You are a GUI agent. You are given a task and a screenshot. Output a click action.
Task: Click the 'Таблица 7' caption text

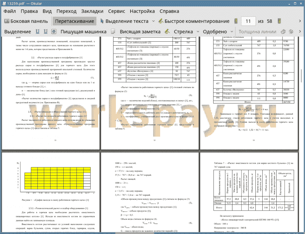click(x=253, y=165)
